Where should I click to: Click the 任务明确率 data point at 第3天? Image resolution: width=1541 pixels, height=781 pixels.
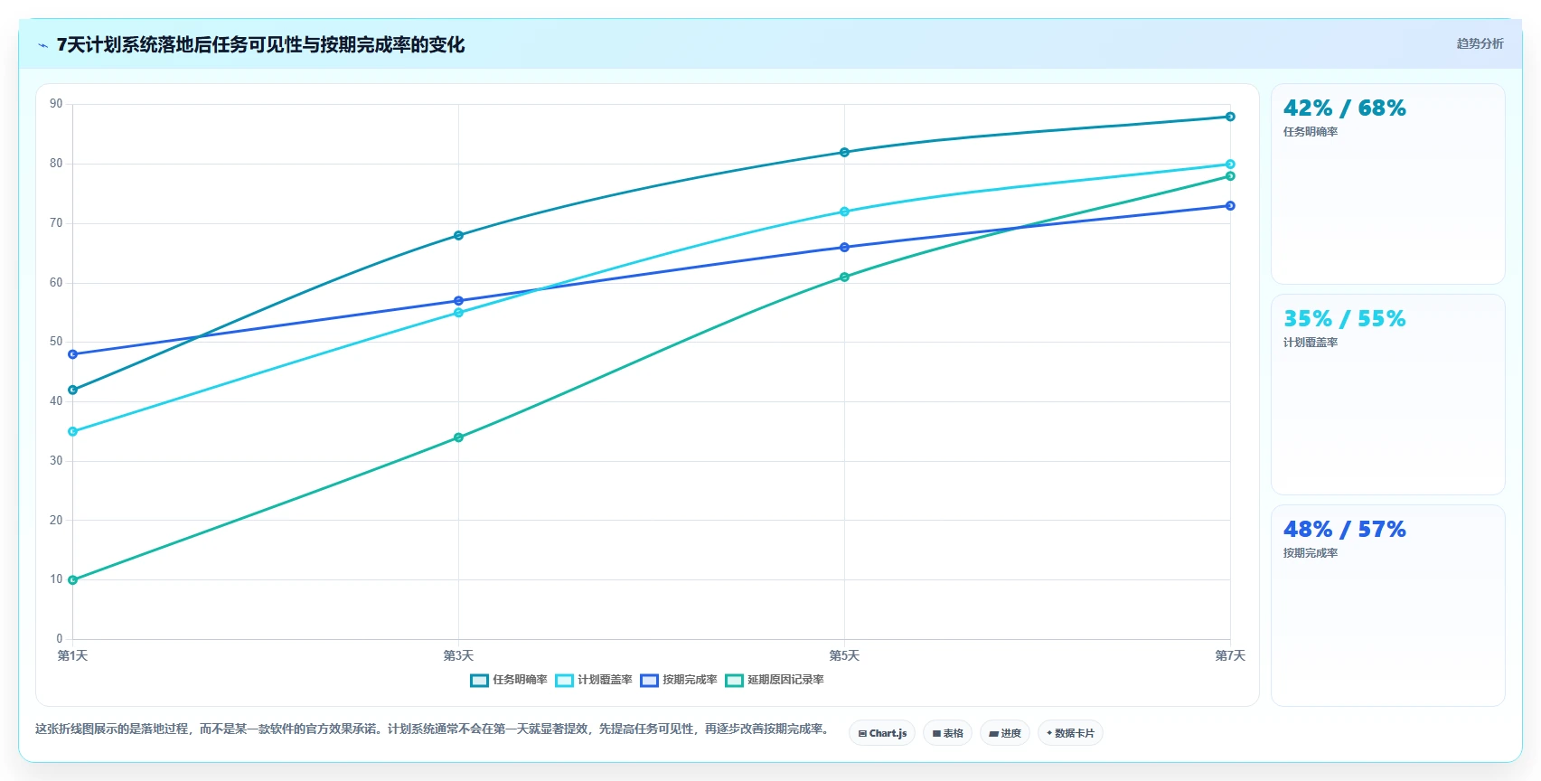click(x=458, y=235)
